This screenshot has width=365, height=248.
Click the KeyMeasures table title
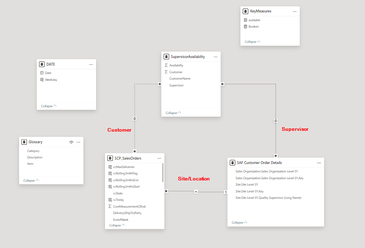click(x=261, y=11)
